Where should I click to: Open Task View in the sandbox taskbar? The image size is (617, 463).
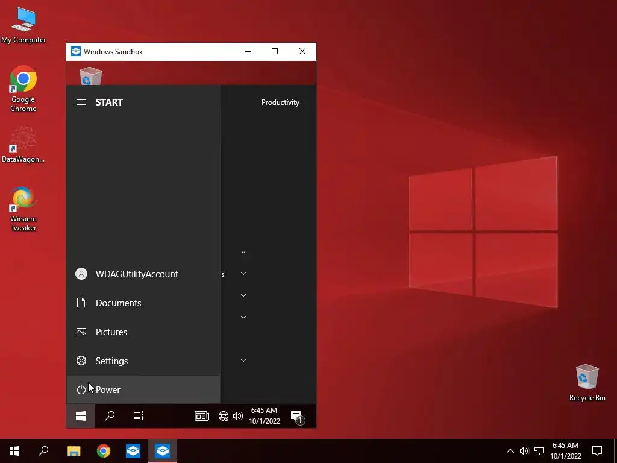pyautogui.click(x=138, y=416)
